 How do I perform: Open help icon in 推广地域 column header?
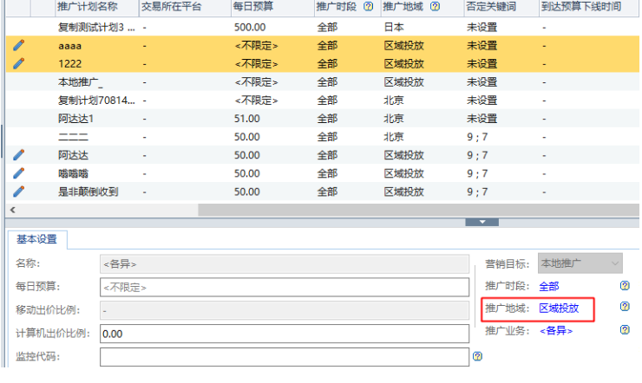(x=435, y=7)
